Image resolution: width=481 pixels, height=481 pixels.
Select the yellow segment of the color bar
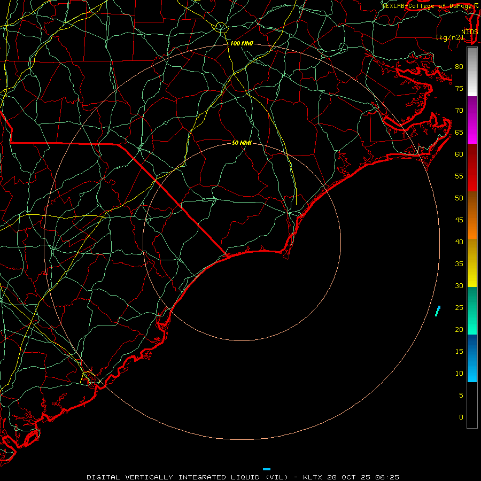coord(472,263)
